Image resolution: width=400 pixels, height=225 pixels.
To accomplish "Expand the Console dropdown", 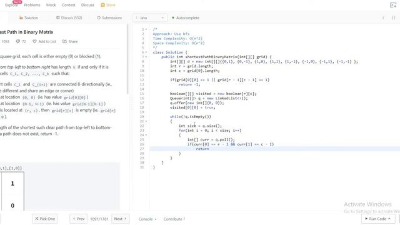I will pos(147,219).
